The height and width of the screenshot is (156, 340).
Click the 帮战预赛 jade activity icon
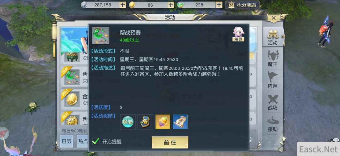coord(101,36)
